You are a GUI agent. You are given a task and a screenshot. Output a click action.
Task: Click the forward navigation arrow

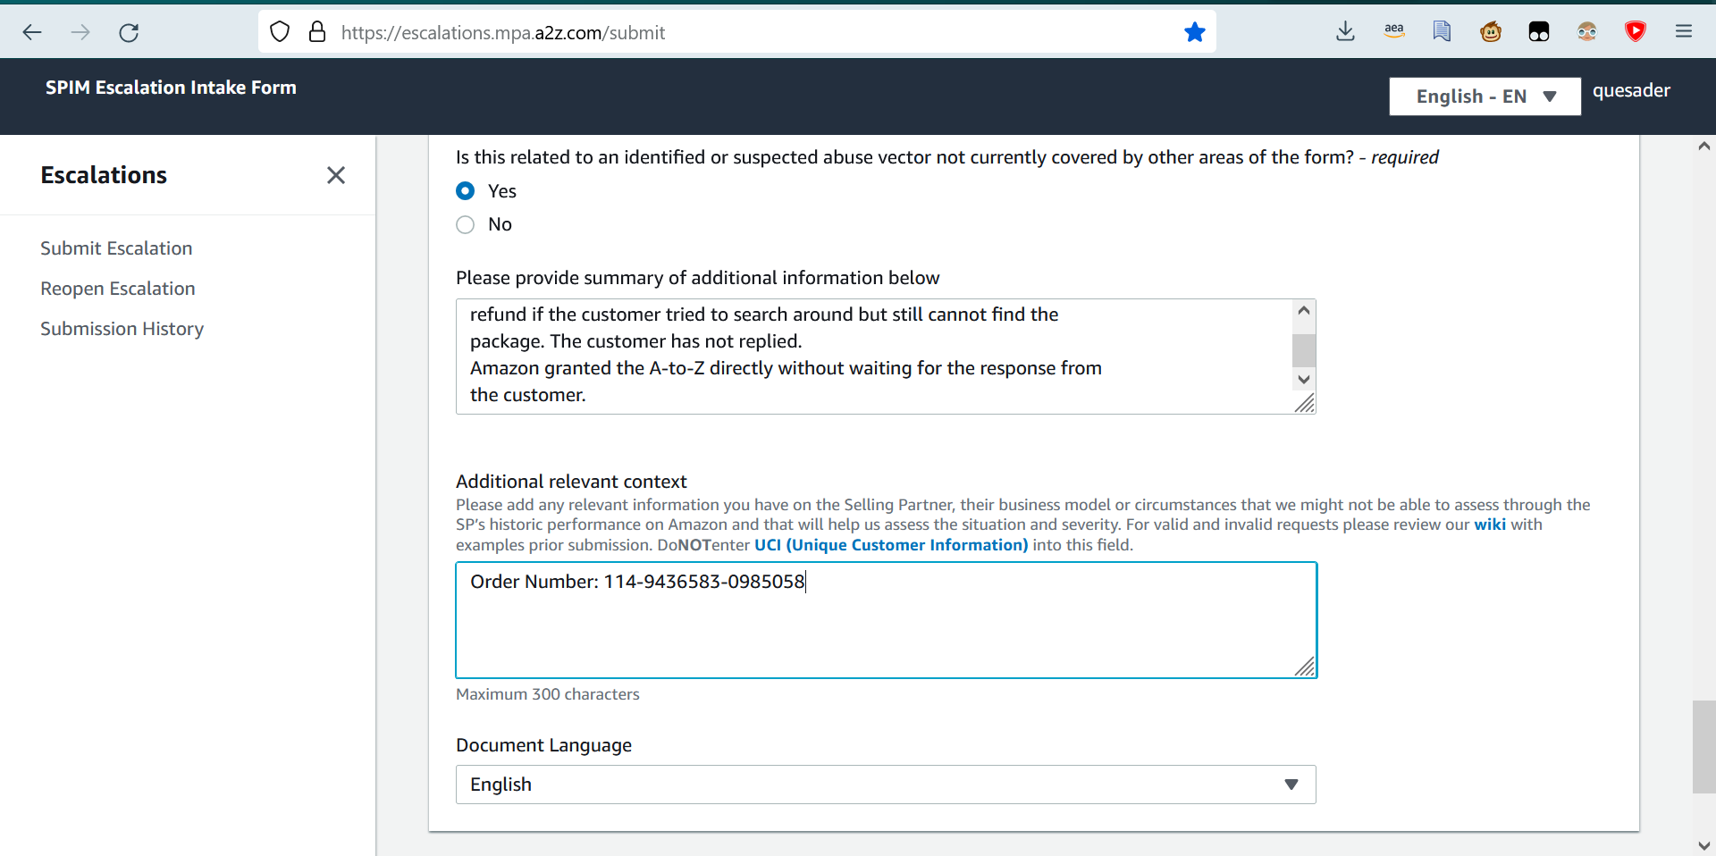tap(80, 33)
